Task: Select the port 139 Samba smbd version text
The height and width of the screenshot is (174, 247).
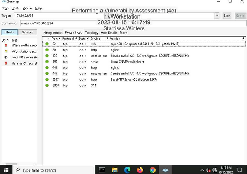Action: tap(150, 56)
